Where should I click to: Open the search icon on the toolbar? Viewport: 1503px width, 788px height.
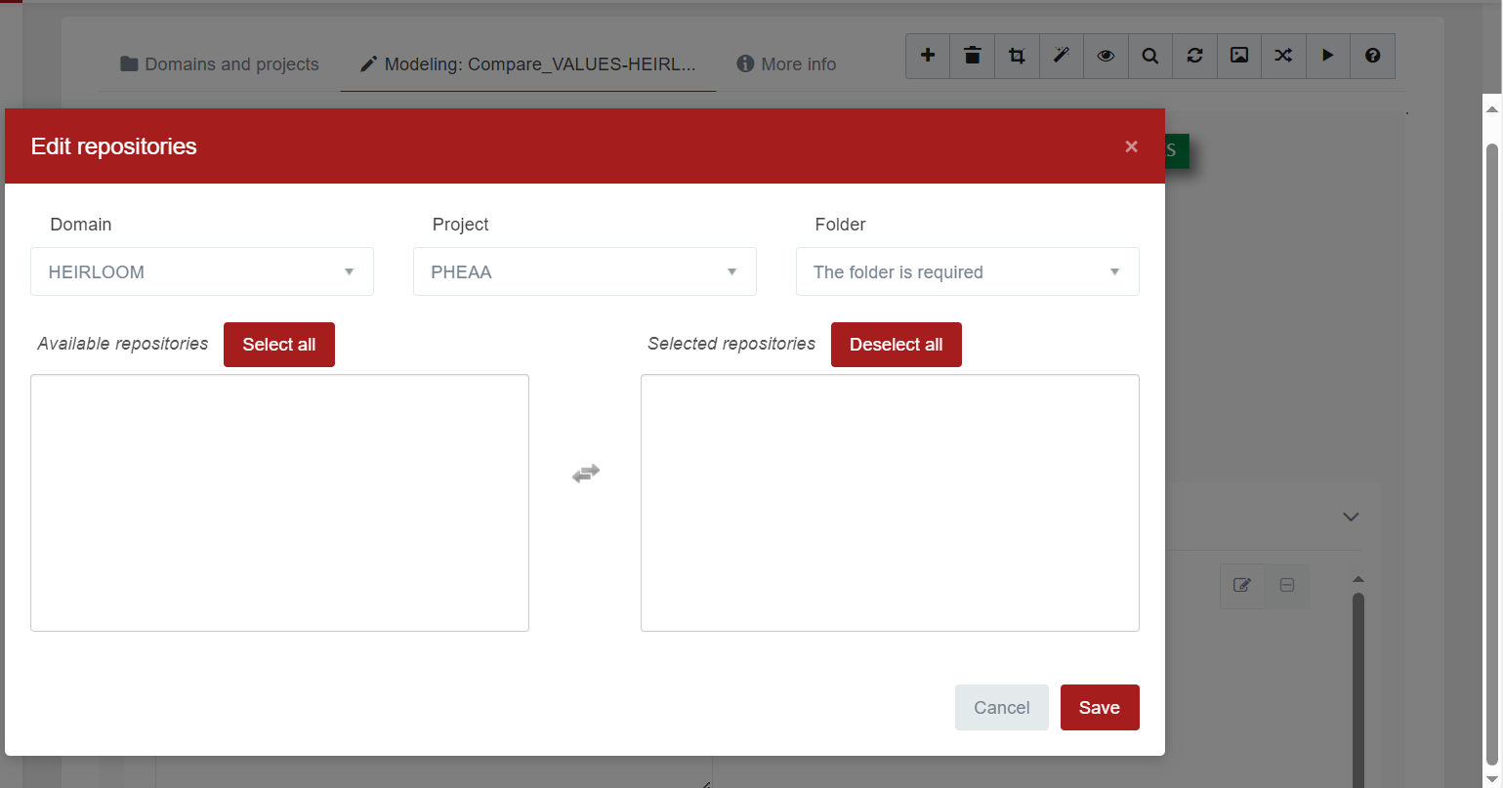tap(1149, 56)
